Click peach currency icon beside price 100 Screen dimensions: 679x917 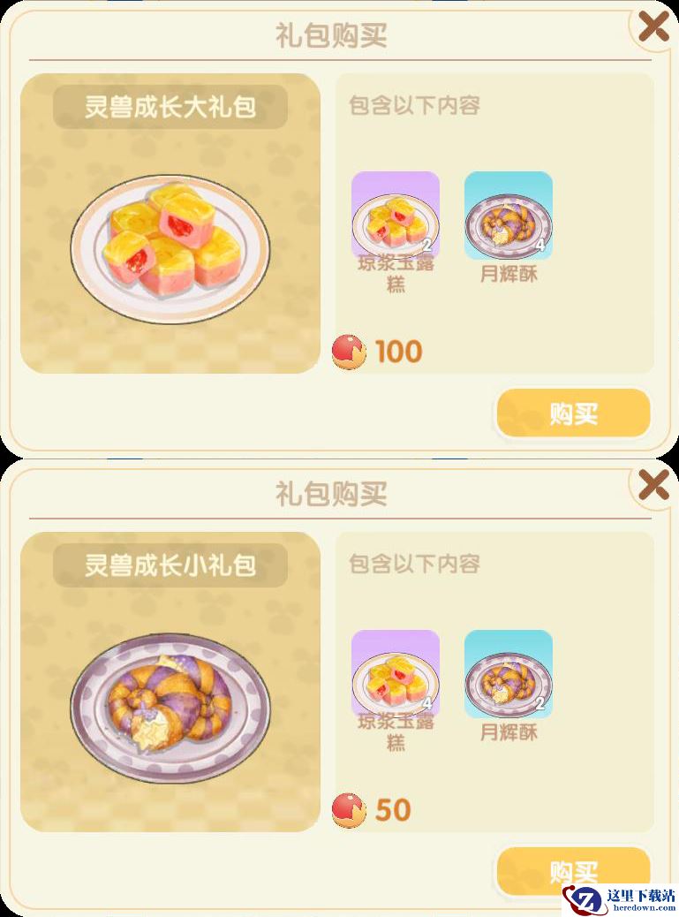pos(349,352)
